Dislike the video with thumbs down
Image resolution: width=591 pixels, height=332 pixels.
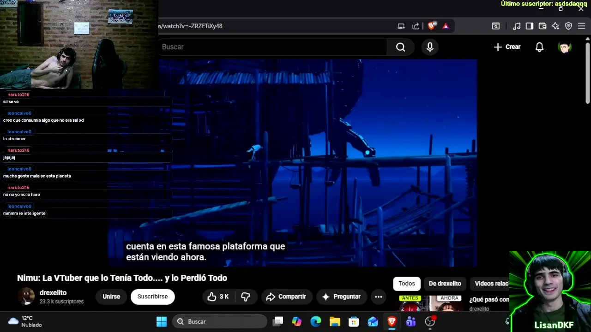[x=246, y=297]
